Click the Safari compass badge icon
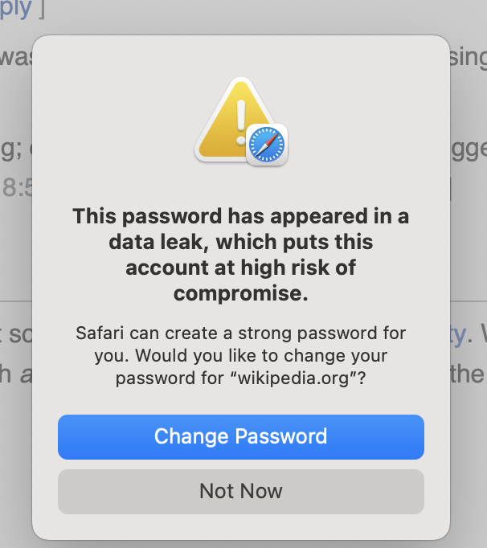The height and width of the screenshot is (548, 487). tap(267, 145)
